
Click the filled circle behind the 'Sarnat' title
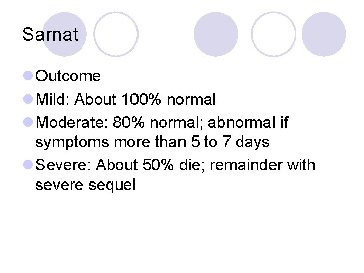(65, 34)
